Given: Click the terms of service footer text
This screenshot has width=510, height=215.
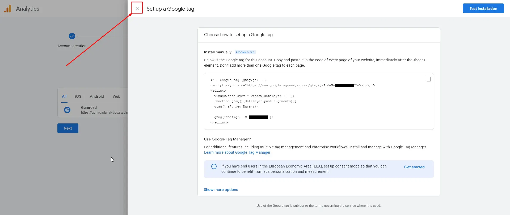Looking at the screenshot, I should click(319, 206).
